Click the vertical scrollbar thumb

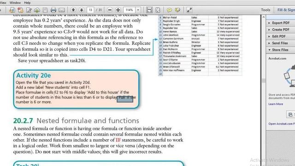click(x=264, y=81)
